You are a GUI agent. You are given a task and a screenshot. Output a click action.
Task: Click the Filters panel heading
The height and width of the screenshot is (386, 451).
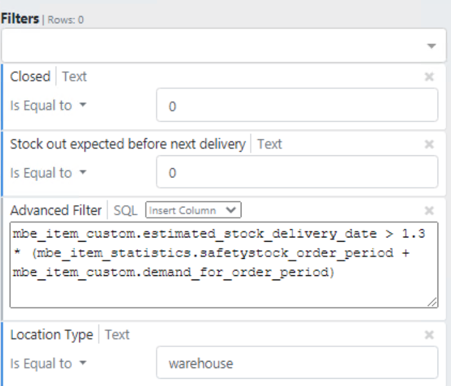(20, 19)
